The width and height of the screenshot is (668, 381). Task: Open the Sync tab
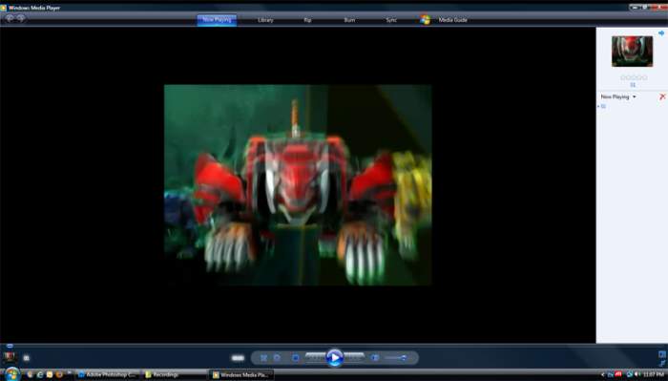pos(391,20)
